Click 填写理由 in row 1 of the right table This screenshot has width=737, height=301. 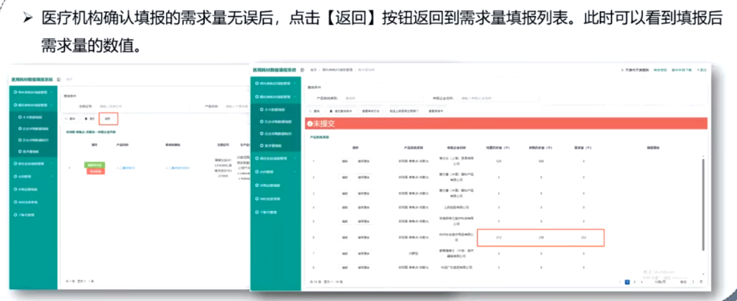364,161
